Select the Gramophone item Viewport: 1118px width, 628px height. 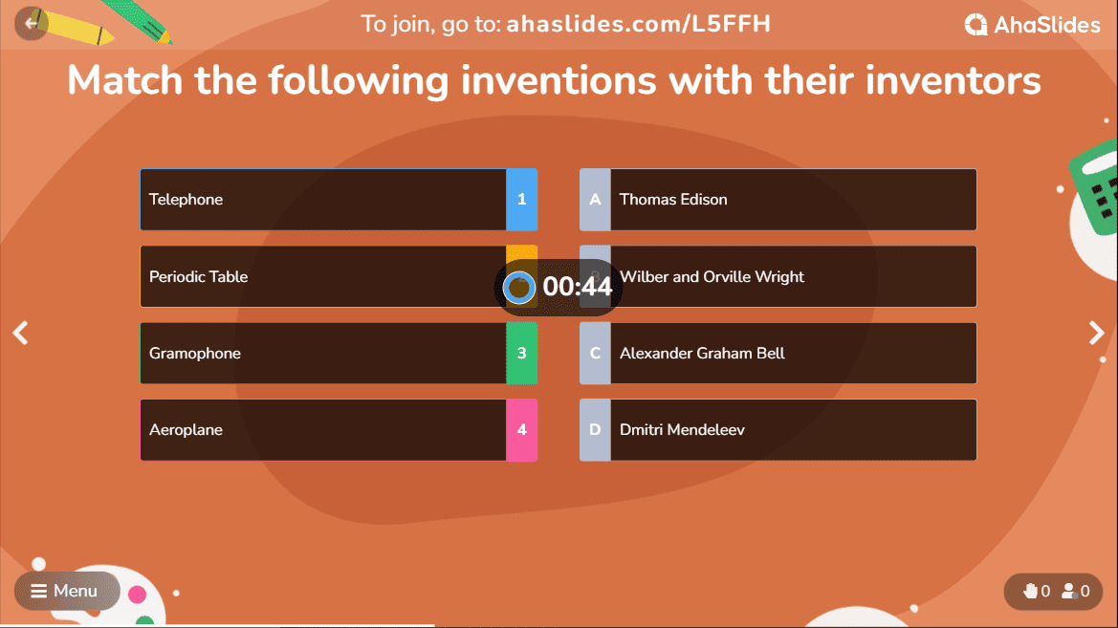click(x=339, y=353)
